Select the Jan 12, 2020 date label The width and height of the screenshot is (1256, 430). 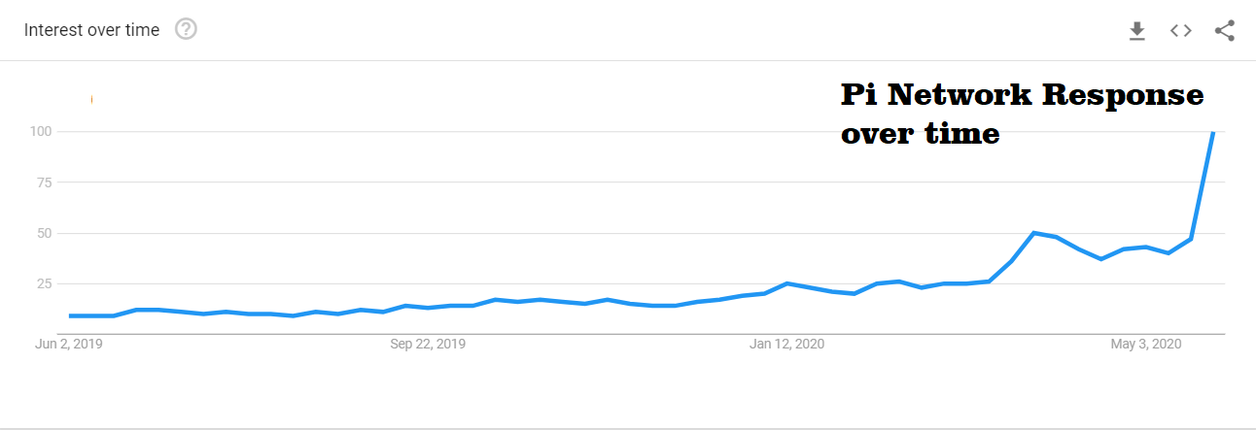click(x=786, y=344)
